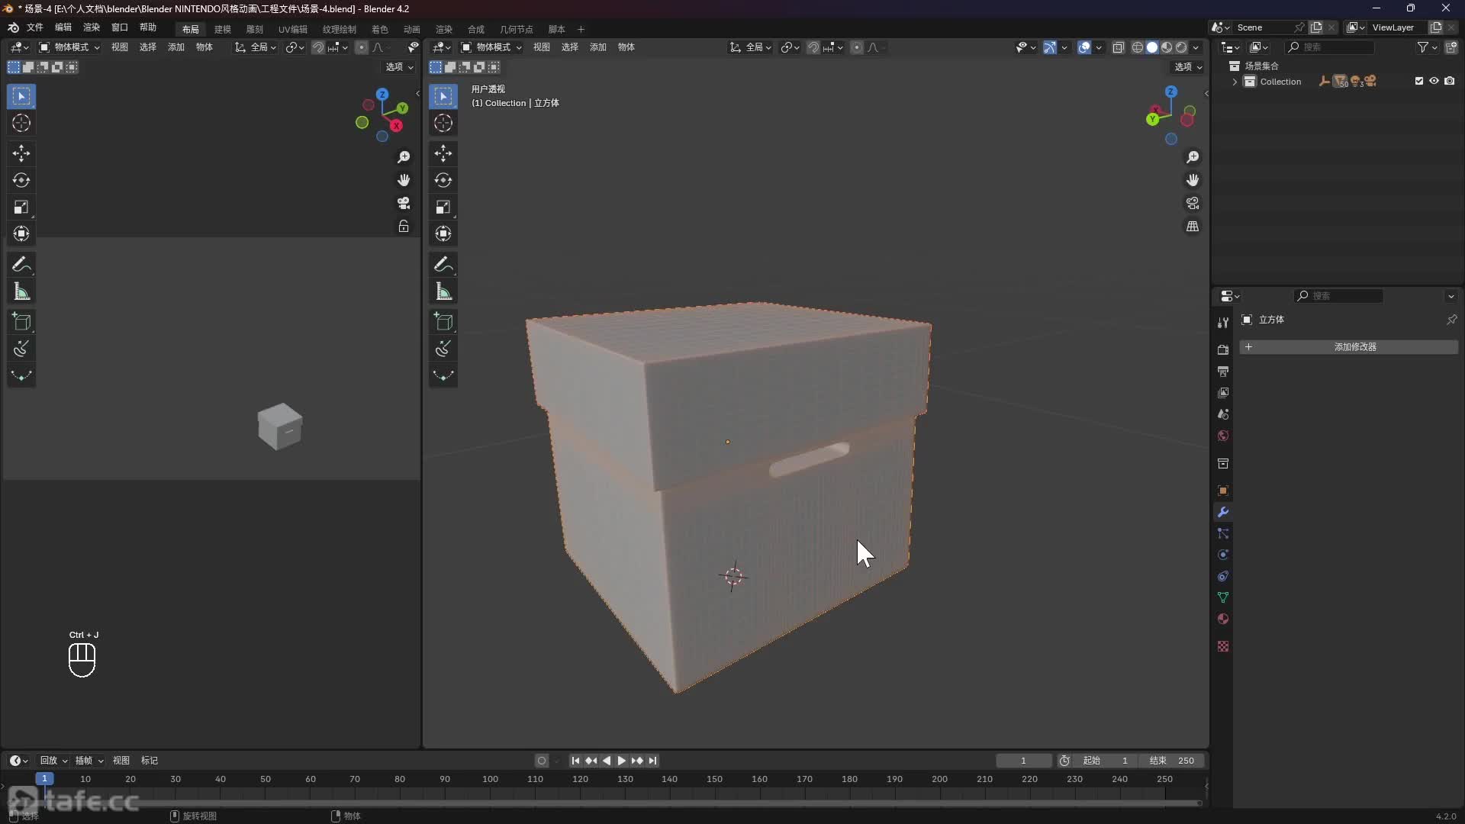Viewport: 1465px width, 824px height.
Task: Click the 添加修改器 Add Modifier button
Action: (1348, 347)
